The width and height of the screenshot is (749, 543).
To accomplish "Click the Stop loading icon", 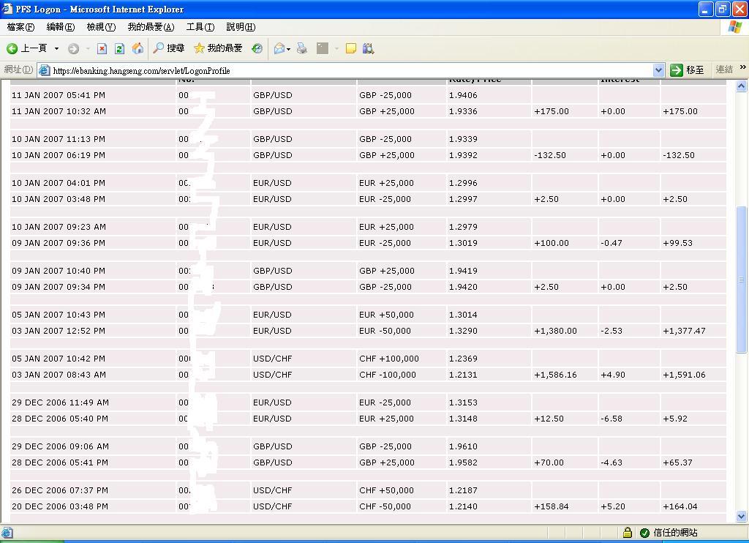I will coord(102,49).
